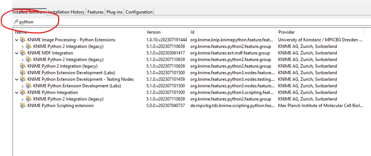Expand Python 2 Integration child under KNIME Python Integration
This screenshot has height=156, width=371.
click(x=23, y=99)
